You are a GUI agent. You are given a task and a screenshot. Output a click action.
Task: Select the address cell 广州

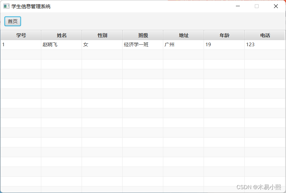tap(184, 45)
